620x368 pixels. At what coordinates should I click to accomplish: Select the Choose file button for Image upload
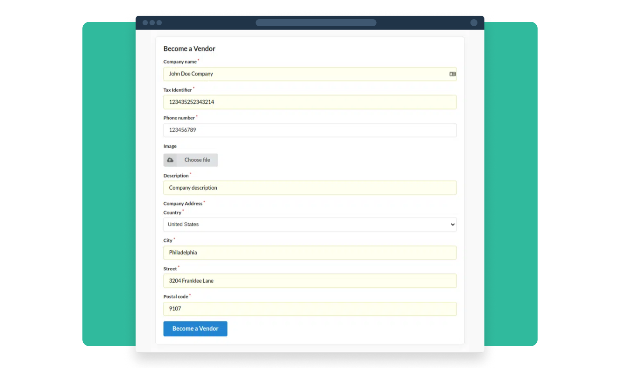pos(197,160)
